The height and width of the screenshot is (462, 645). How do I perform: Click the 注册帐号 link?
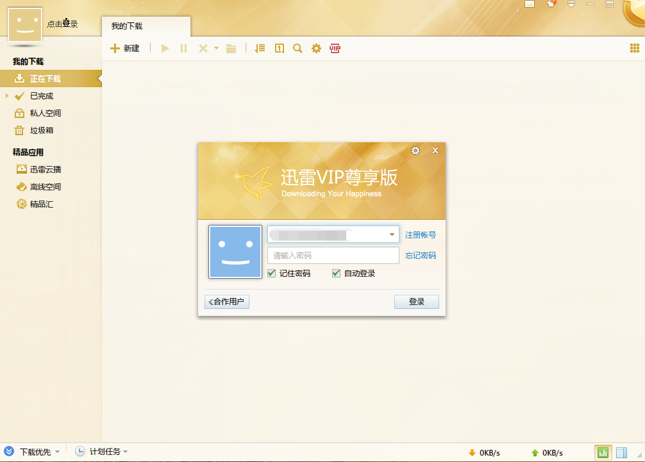point(421,235)
